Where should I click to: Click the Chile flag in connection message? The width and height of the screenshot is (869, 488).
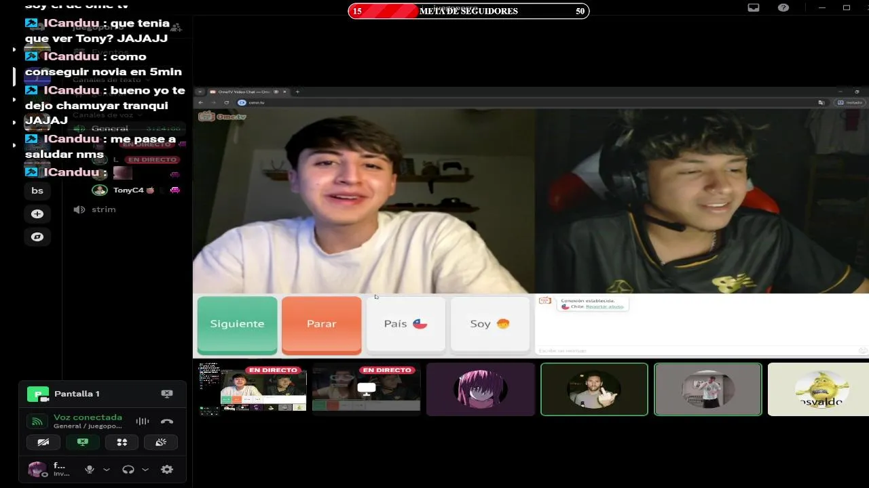pyautogui.click(x=565, y=306)
